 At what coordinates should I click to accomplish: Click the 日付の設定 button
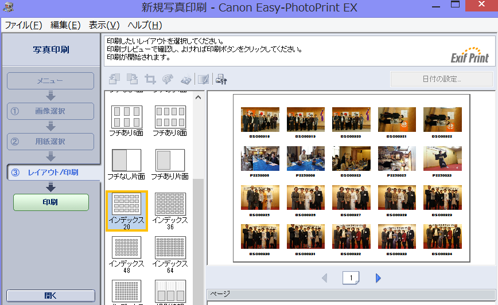pyautogui.click(x=441, y=79)
